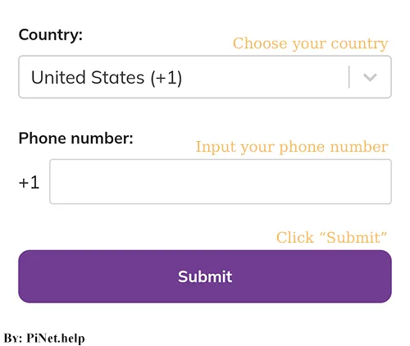Focus the phone field next to +1

click(221, 181)
